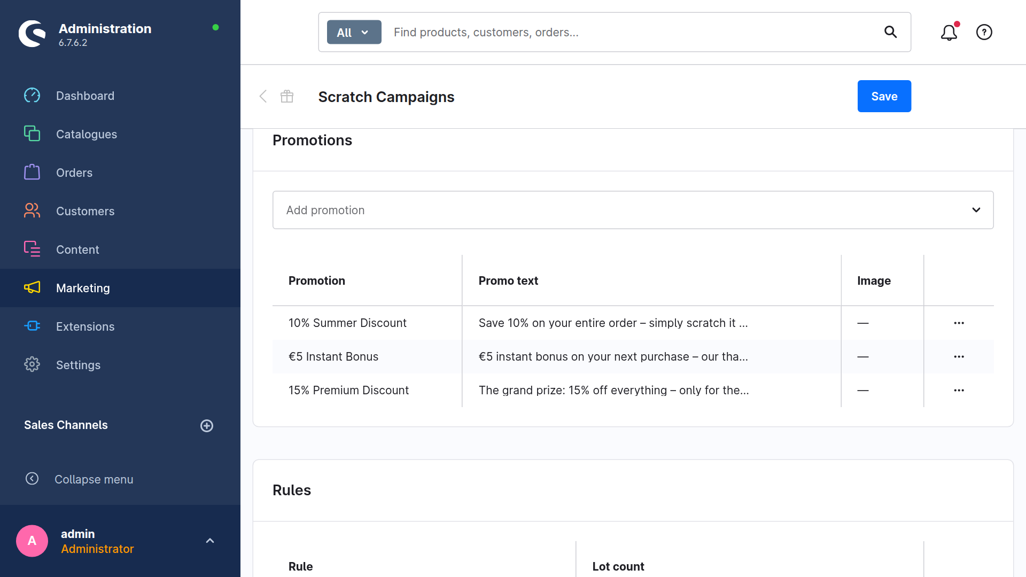
Task: Click in the global search field
Action: (631, 32)
